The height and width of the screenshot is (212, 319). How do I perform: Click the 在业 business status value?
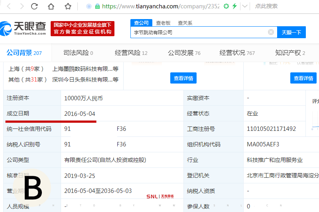252,114
